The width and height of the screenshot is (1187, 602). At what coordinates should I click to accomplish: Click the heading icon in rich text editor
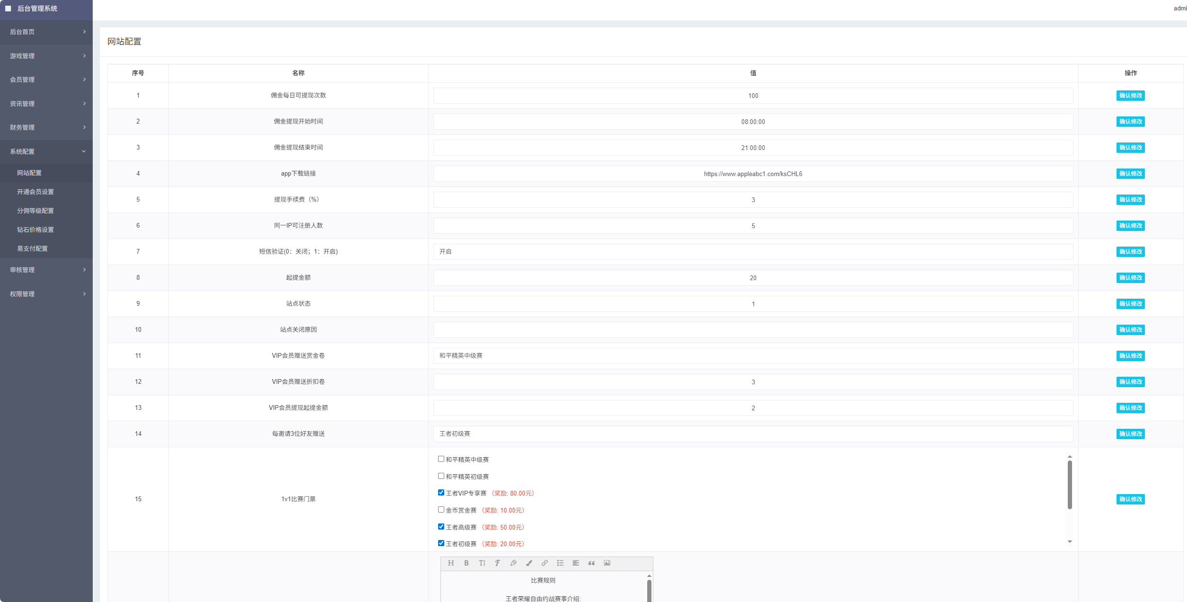click(451, 563)
